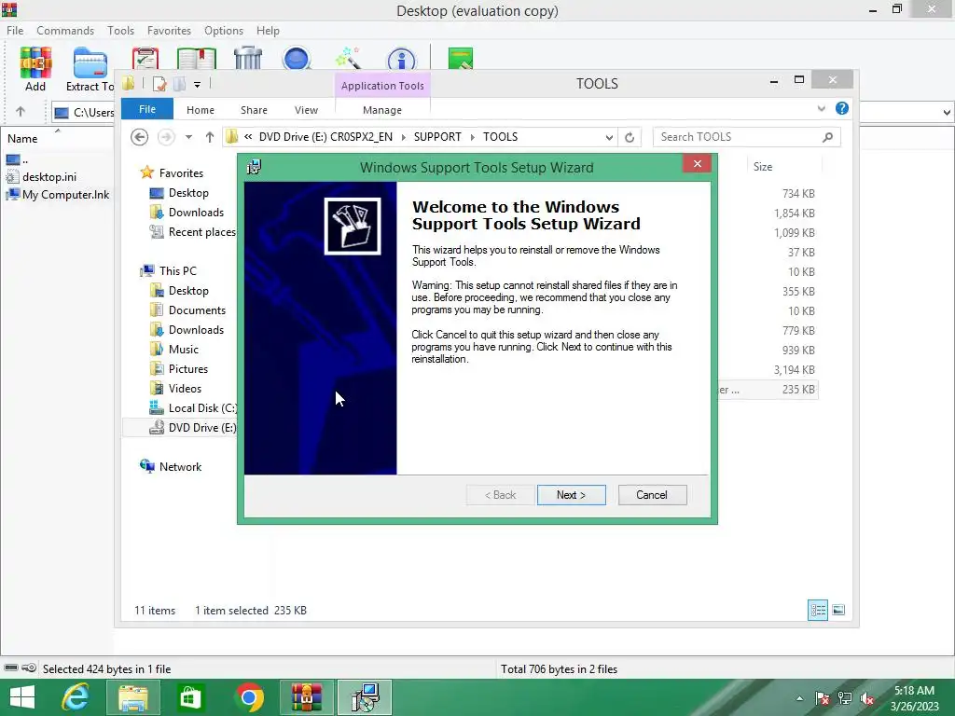Click the search magnifier in Search TOOLS

point(827,137)
